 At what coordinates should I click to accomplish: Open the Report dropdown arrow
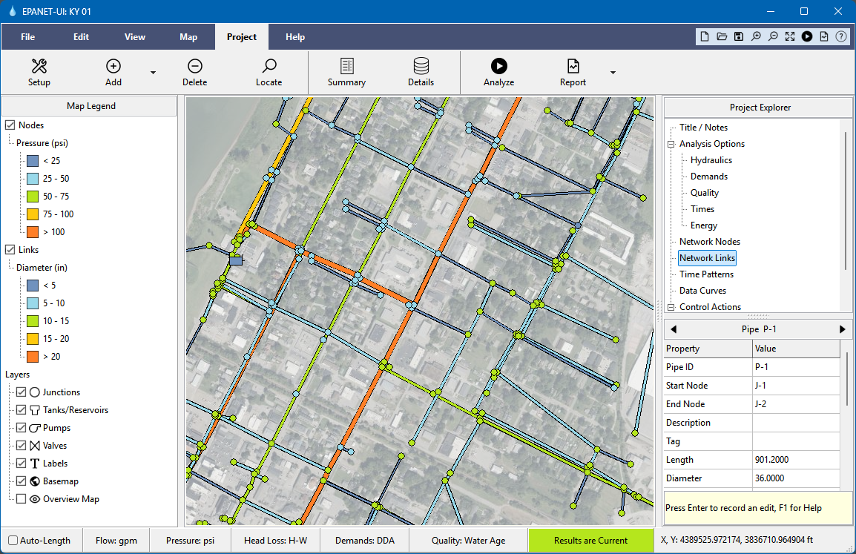pyautogui.click(x=613, y=73)
